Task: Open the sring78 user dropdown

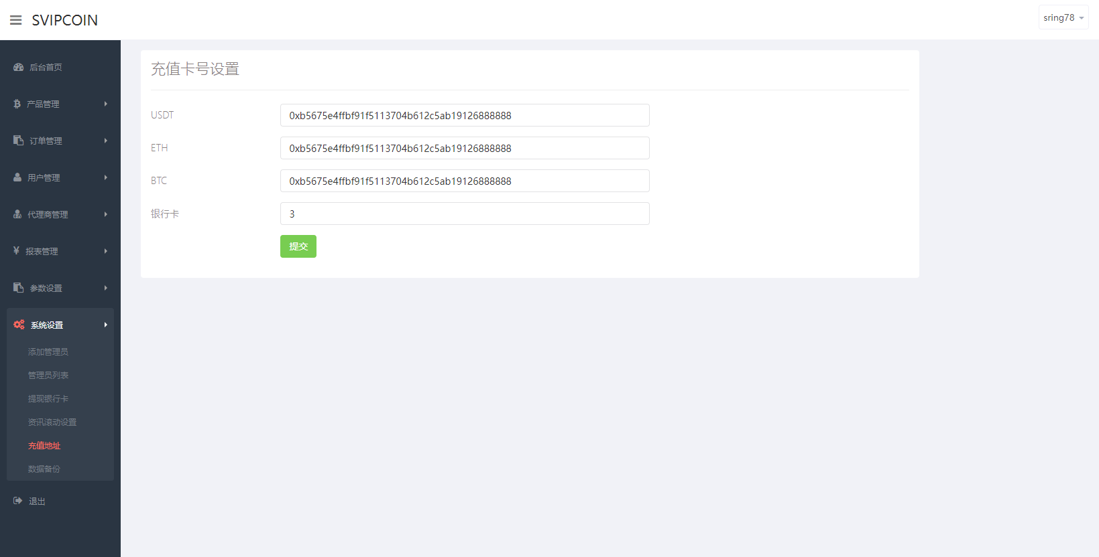Action: pos(1063,18)
